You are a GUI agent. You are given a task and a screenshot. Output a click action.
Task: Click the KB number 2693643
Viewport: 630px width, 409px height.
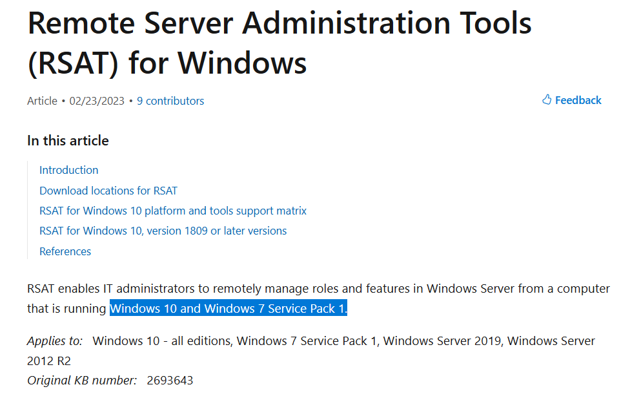pyautogui.click(x=170, y=381)
